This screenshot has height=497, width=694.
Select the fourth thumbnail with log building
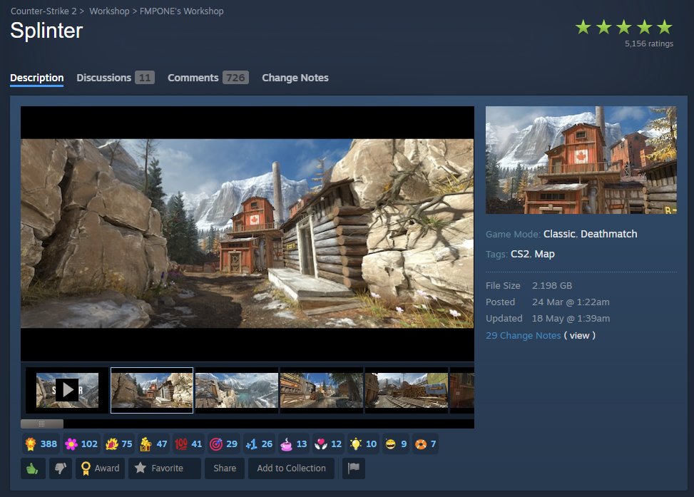click(x=322, y=390)
